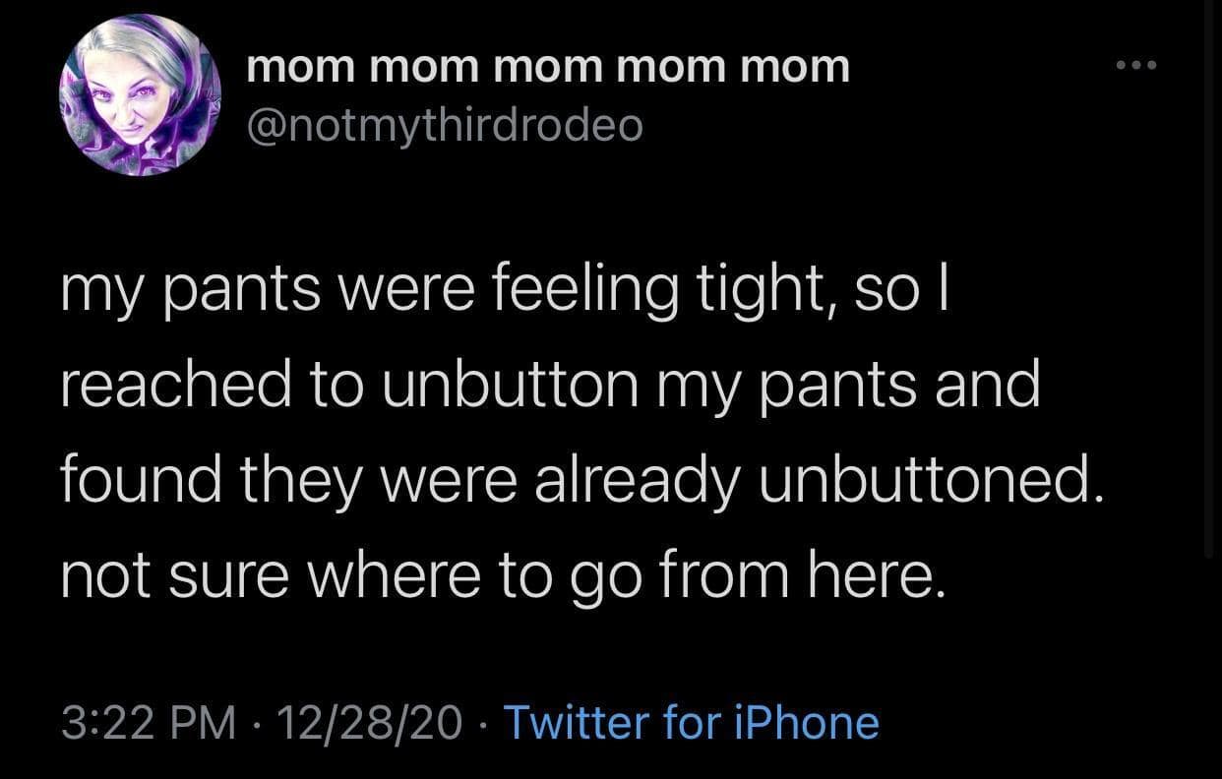Open the 'mom mom mom mom mom' profile name
1222x779 pixels.
click(548, 68)
